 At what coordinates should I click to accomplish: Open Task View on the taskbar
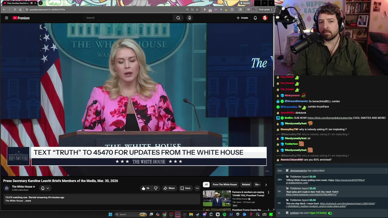click(151, 214)
